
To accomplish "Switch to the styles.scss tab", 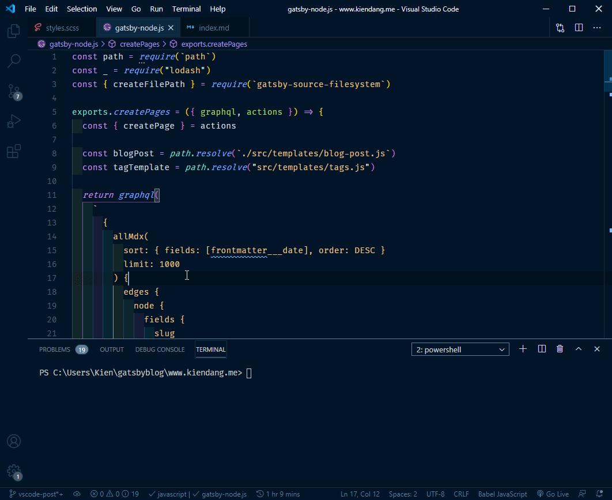I will pyautogui.click(x=62, y=28).
